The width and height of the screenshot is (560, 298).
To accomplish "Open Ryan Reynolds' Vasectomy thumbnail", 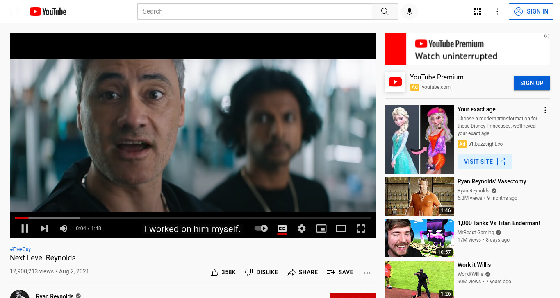I will pyautogui.click(x=420, y=196).
